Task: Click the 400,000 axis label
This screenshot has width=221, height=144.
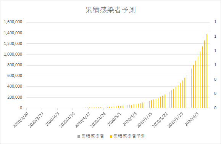Action: tap(15, 86)
